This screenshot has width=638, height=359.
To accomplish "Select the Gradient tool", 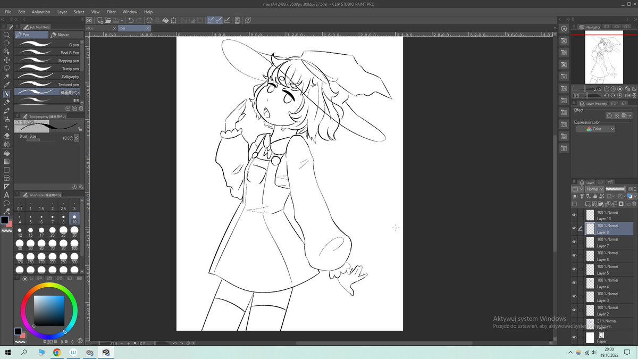I will [x=6, y=161].
